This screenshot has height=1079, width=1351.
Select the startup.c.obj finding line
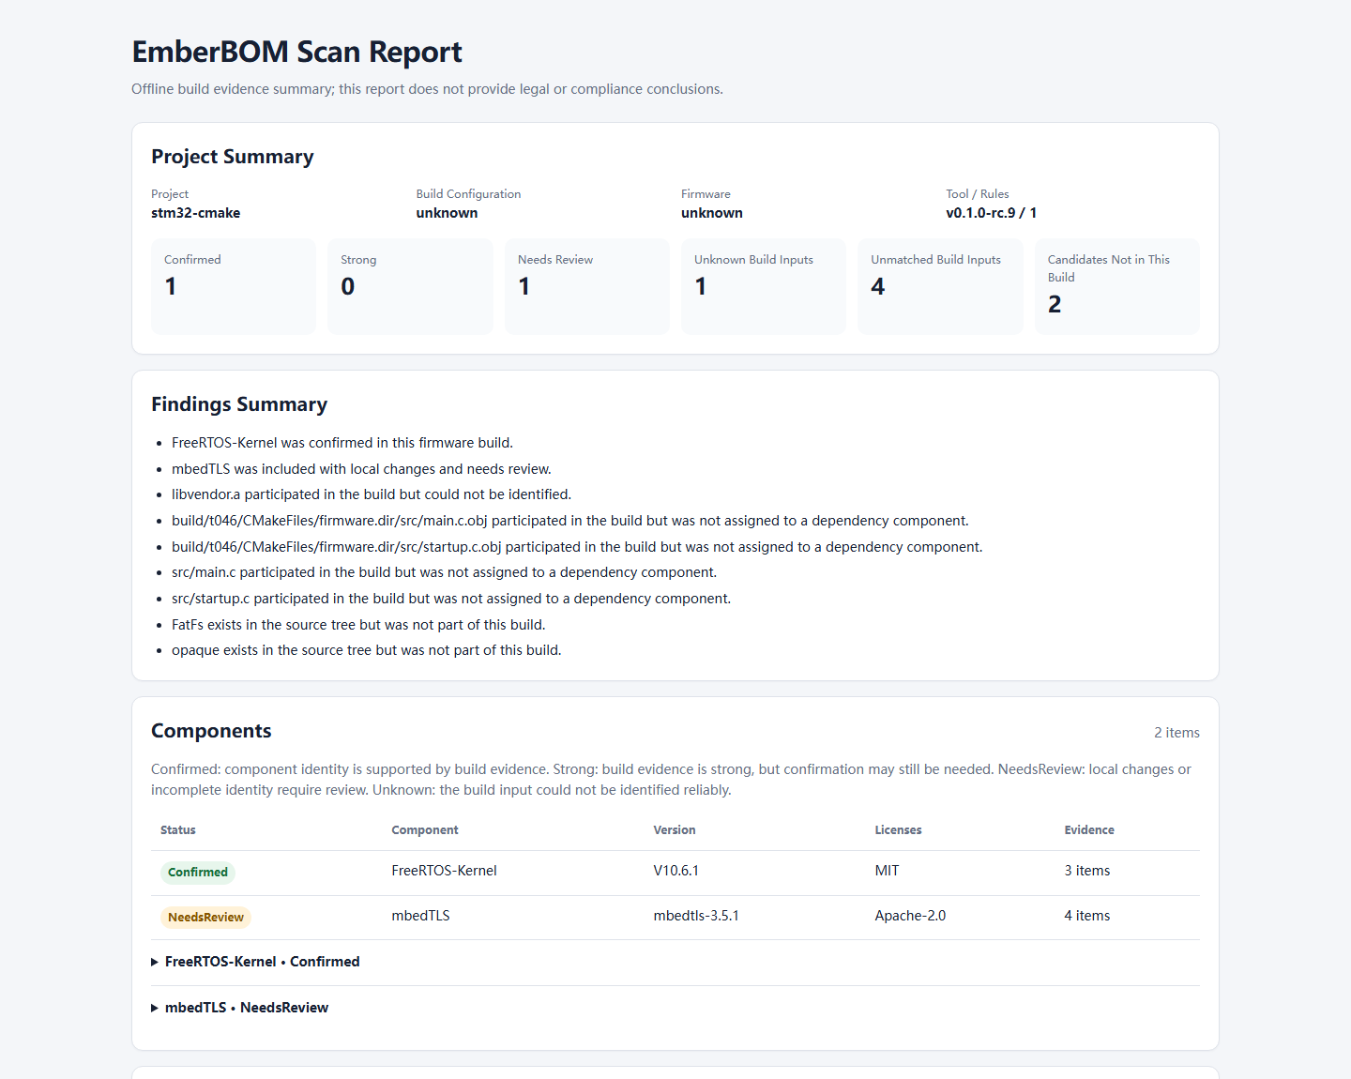tap(577, 547)
